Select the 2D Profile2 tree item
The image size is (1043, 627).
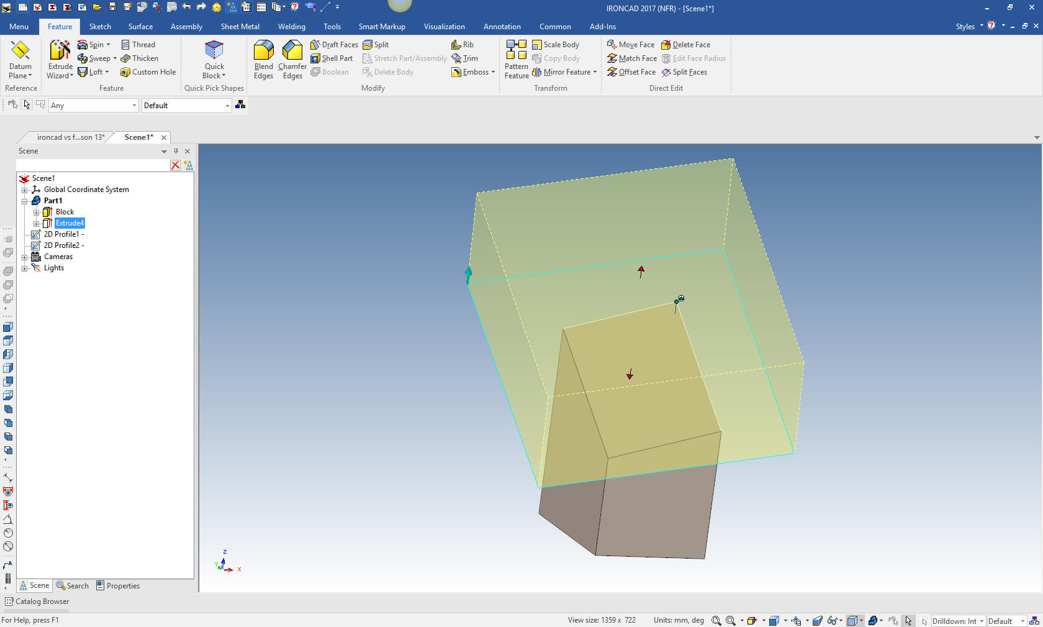tap(58, 245)
